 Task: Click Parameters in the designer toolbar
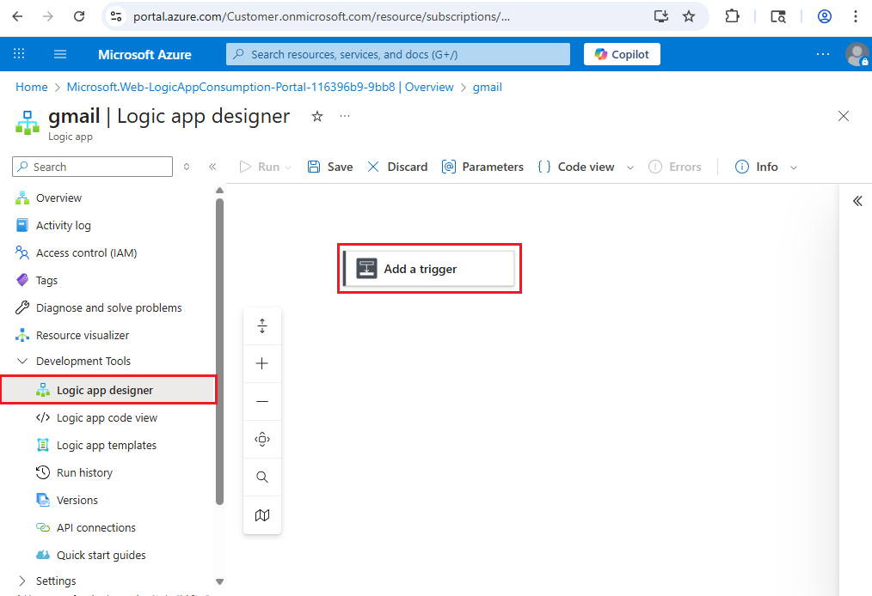pos(482,166)
